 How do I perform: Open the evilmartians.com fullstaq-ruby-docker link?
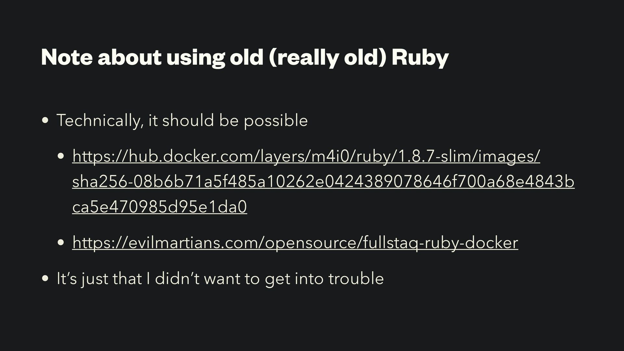pyautogui.click(x=295, y=242)
